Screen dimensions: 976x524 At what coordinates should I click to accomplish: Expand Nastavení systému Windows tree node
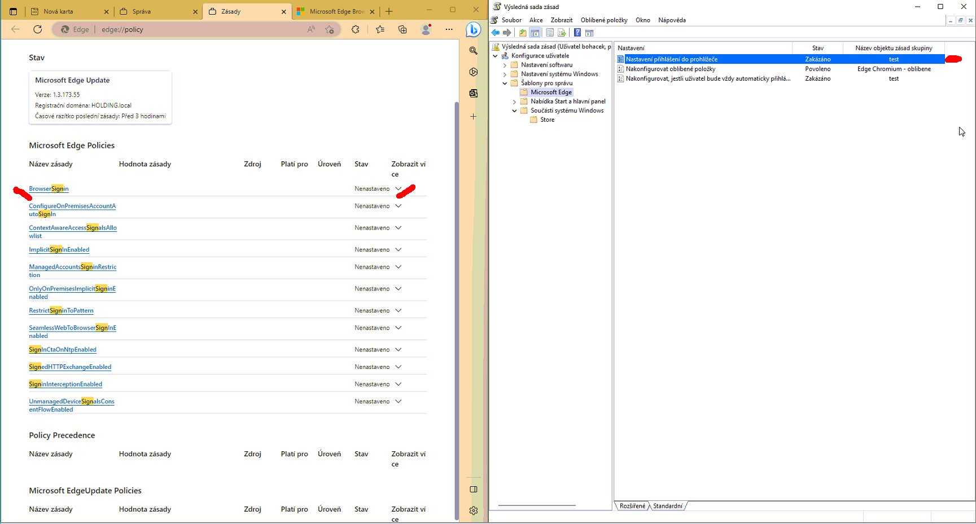[505, 74]
